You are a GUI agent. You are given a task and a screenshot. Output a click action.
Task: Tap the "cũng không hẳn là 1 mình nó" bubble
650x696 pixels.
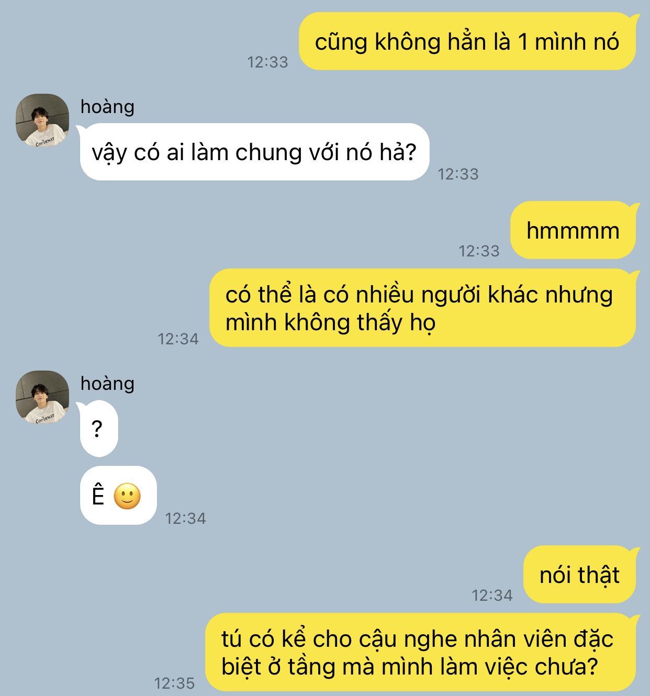point(467,41)
